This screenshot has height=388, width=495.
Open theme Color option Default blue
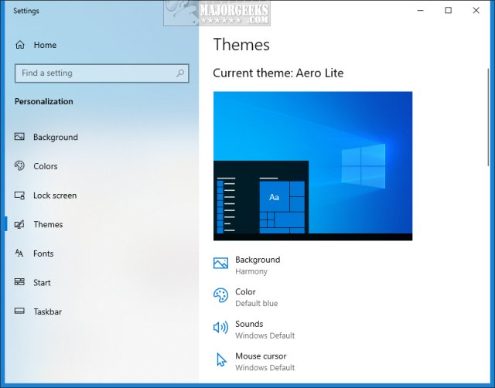click(246, 297)
